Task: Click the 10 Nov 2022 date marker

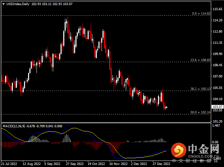Action: [118, 164]
